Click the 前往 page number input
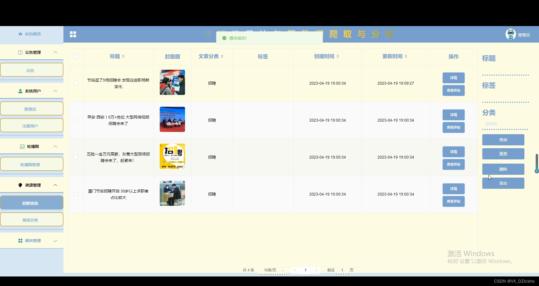The width and height of the screenshot is (539, 286). point(342,270)
